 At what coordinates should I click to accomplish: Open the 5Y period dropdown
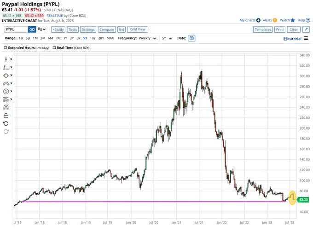tap(167, 38)
